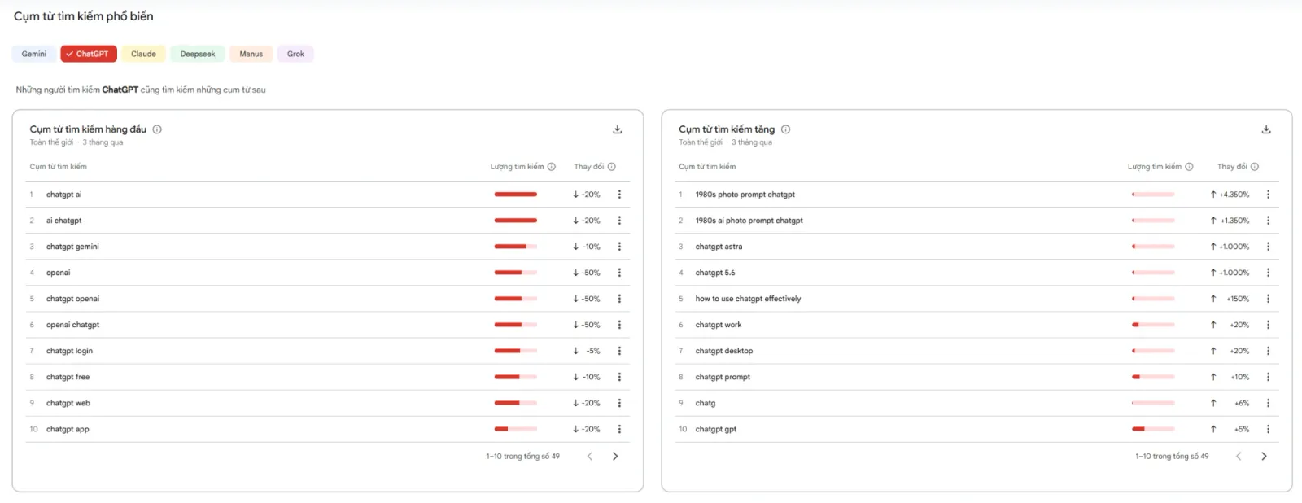
Task: Go to next page of rising search terms
Action: 1264,457
